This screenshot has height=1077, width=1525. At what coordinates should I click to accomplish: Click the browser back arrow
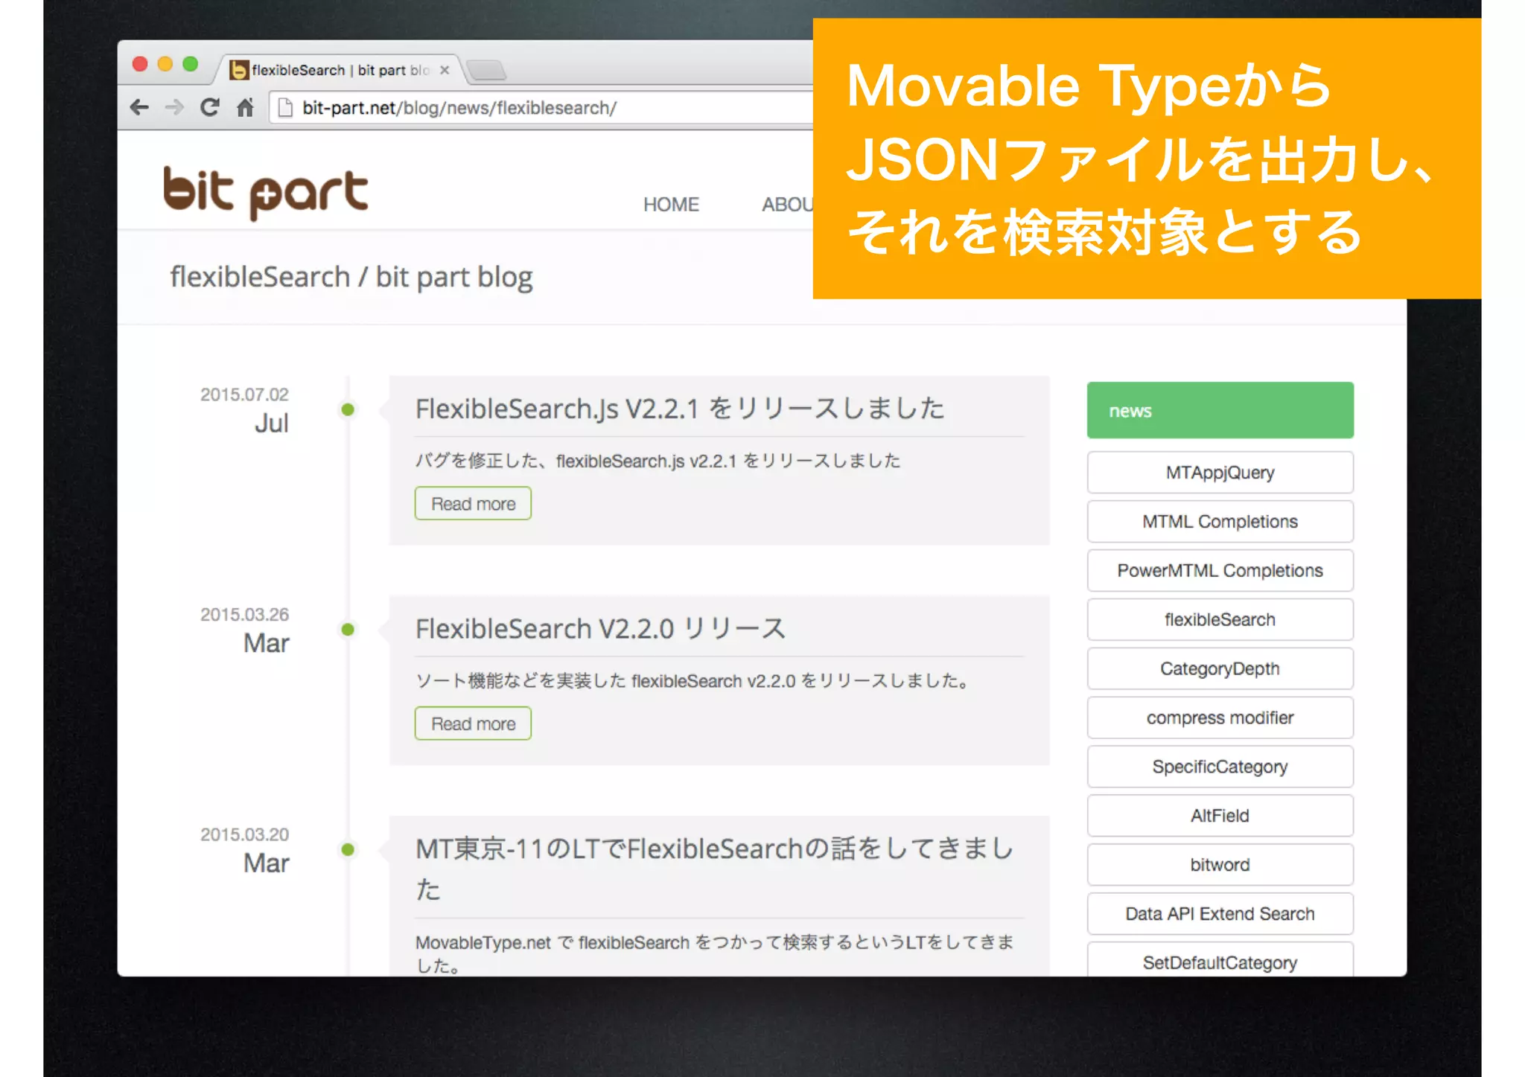139,108
